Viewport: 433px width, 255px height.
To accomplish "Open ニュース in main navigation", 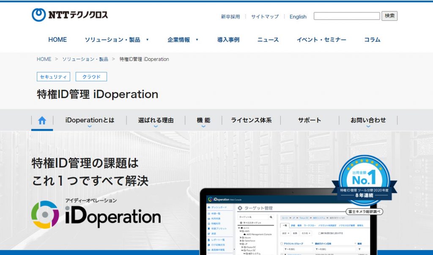I will tap(268, 40).
